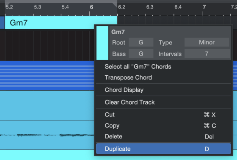Screen dimensions: 237x160
Task: Select the audio waveform clip
Action: pyautogui.click(x=47, y=135)
